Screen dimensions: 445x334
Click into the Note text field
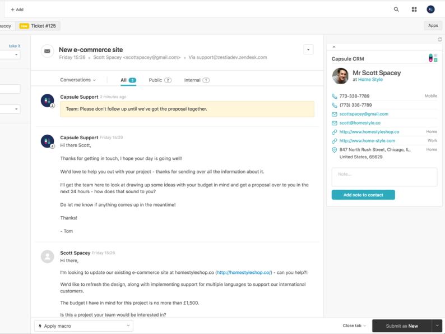[384, 177]
